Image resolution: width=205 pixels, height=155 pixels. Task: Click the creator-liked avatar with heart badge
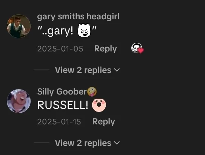pyautogui.click(x=137, y=48)
